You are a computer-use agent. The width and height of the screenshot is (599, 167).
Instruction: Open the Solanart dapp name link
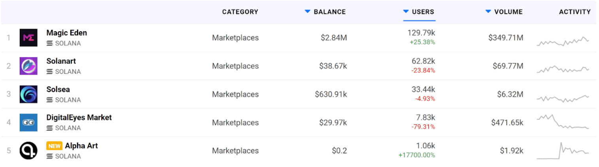pyautogui.click(x=61, y=61)
